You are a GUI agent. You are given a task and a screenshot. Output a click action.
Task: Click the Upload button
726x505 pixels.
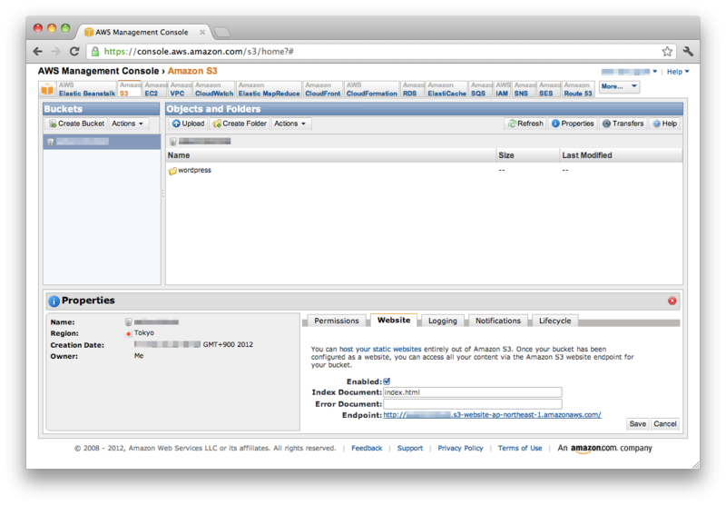click(x=188, y=124)
